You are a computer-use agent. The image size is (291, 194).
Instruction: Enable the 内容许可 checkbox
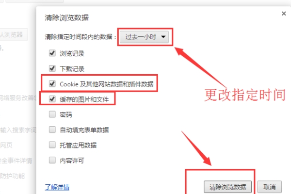pyautogui.click(x=52, y=160)
